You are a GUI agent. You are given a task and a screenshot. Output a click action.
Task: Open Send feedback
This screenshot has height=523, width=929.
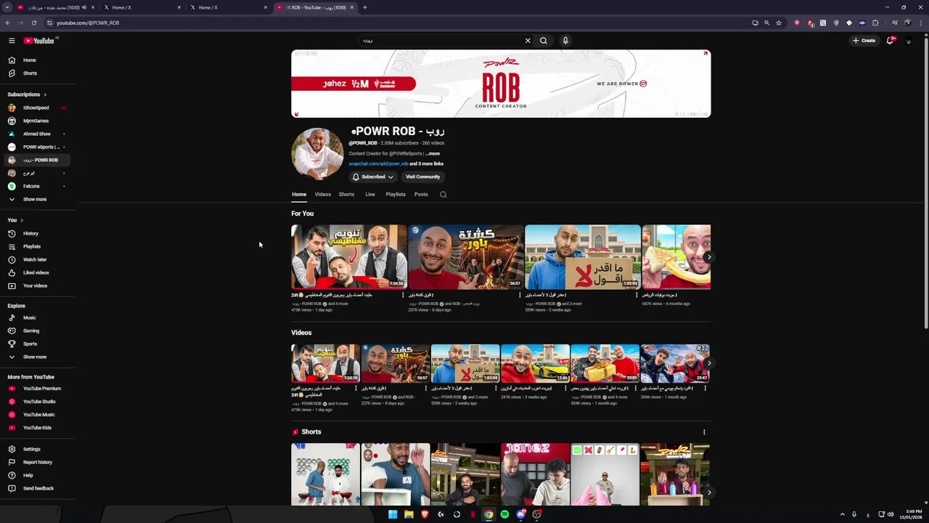[x=38, y=488]
